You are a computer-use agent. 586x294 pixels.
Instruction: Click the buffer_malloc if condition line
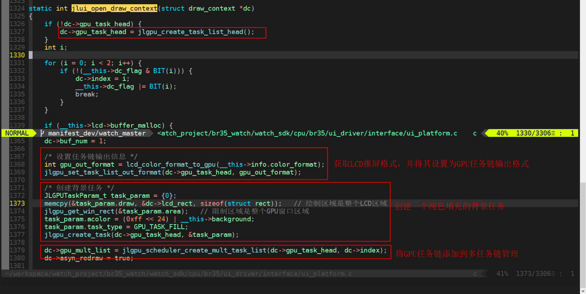(x=109, y=125)
